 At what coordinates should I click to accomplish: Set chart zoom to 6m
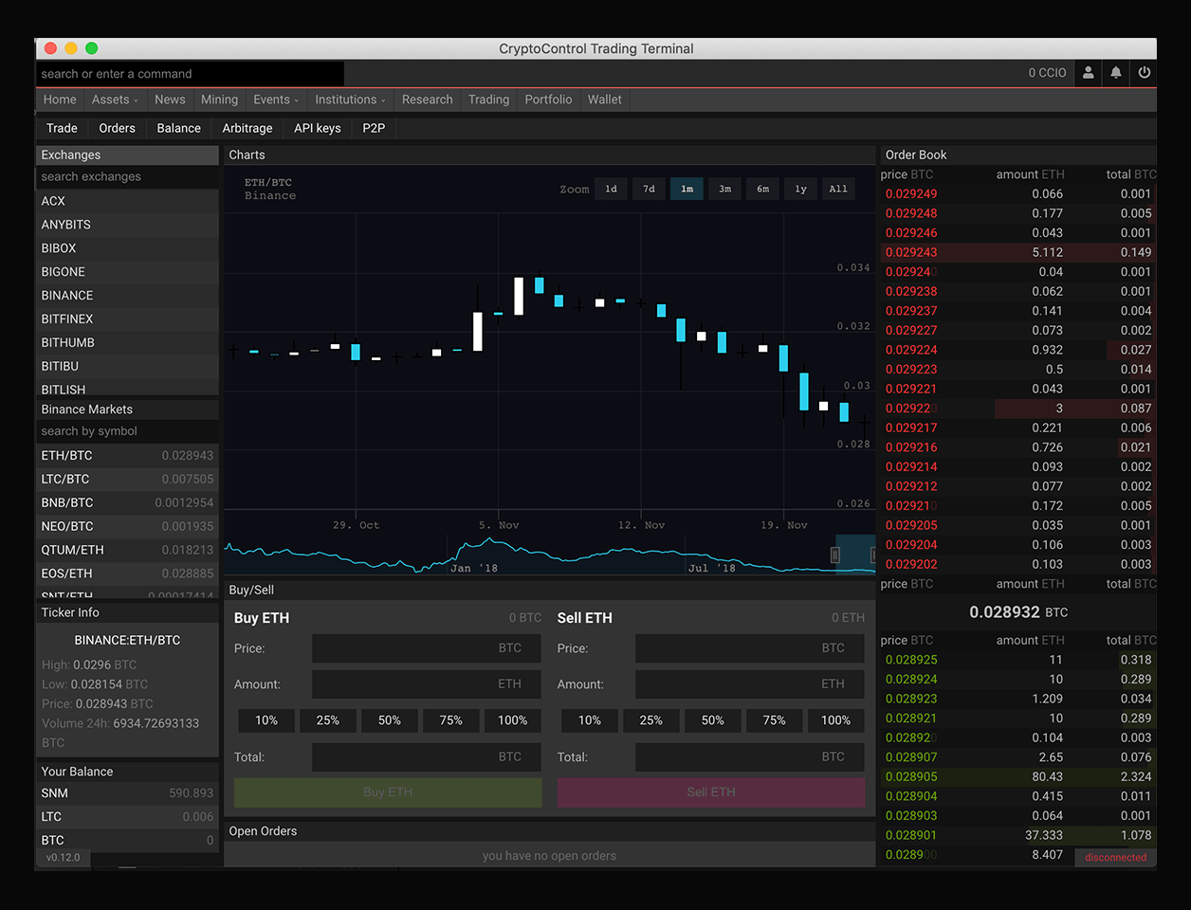(762, 189)
